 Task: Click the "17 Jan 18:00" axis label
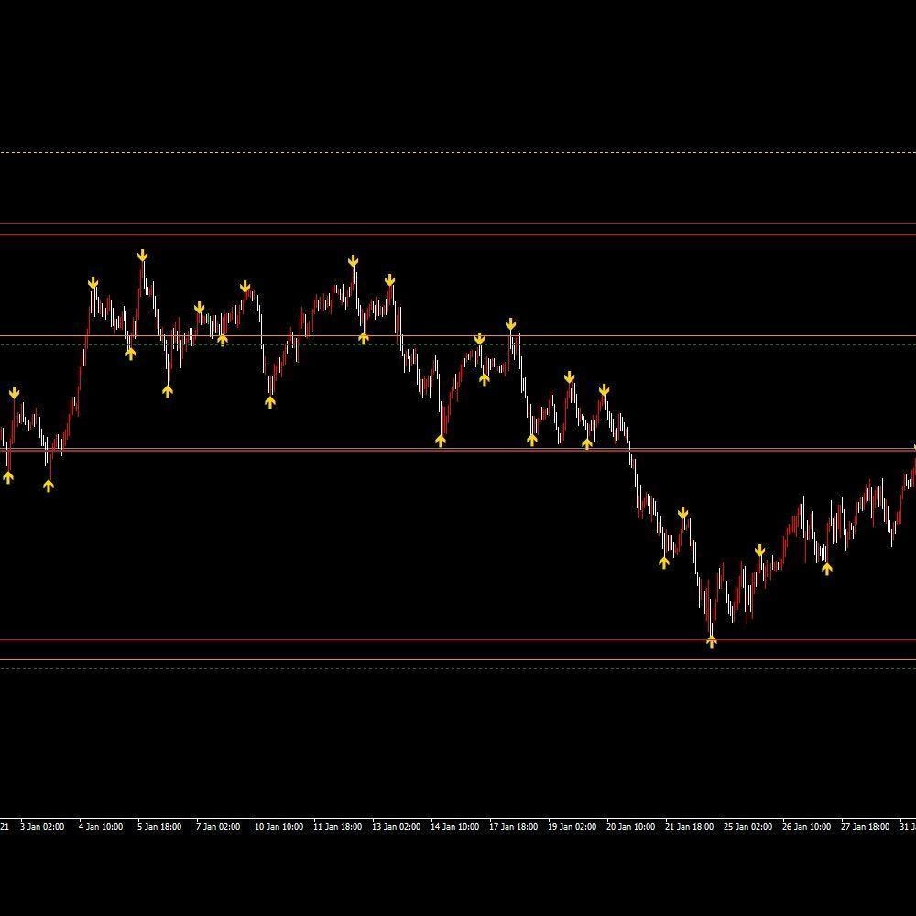click(514, 826)
